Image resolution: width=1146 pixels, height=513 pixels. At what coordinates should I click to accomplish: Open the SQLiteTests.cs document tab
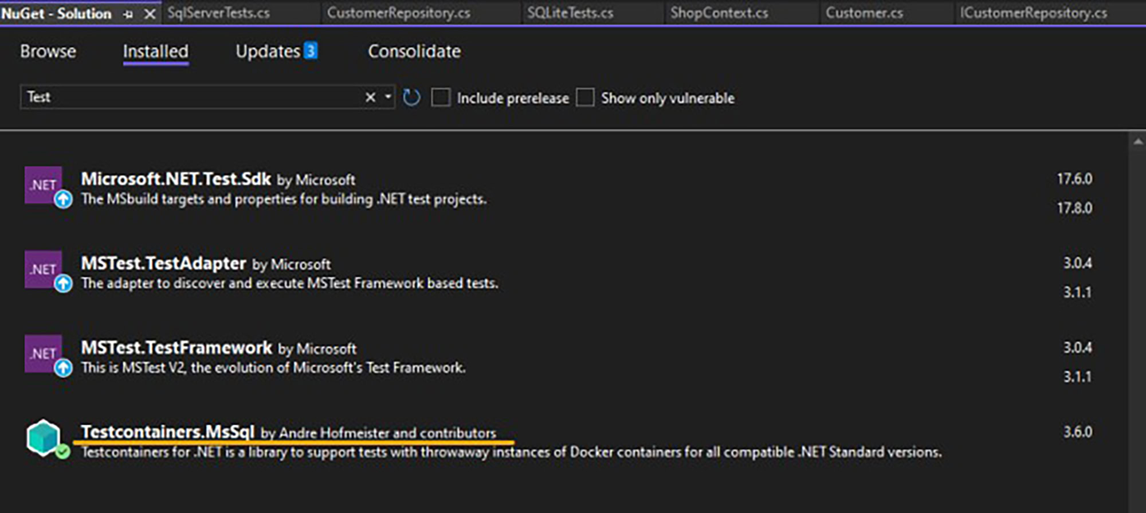click(570, 13)
